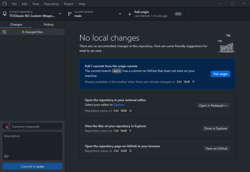
Task: Click the branch icon beside Current branch
Action: point(70,14)
